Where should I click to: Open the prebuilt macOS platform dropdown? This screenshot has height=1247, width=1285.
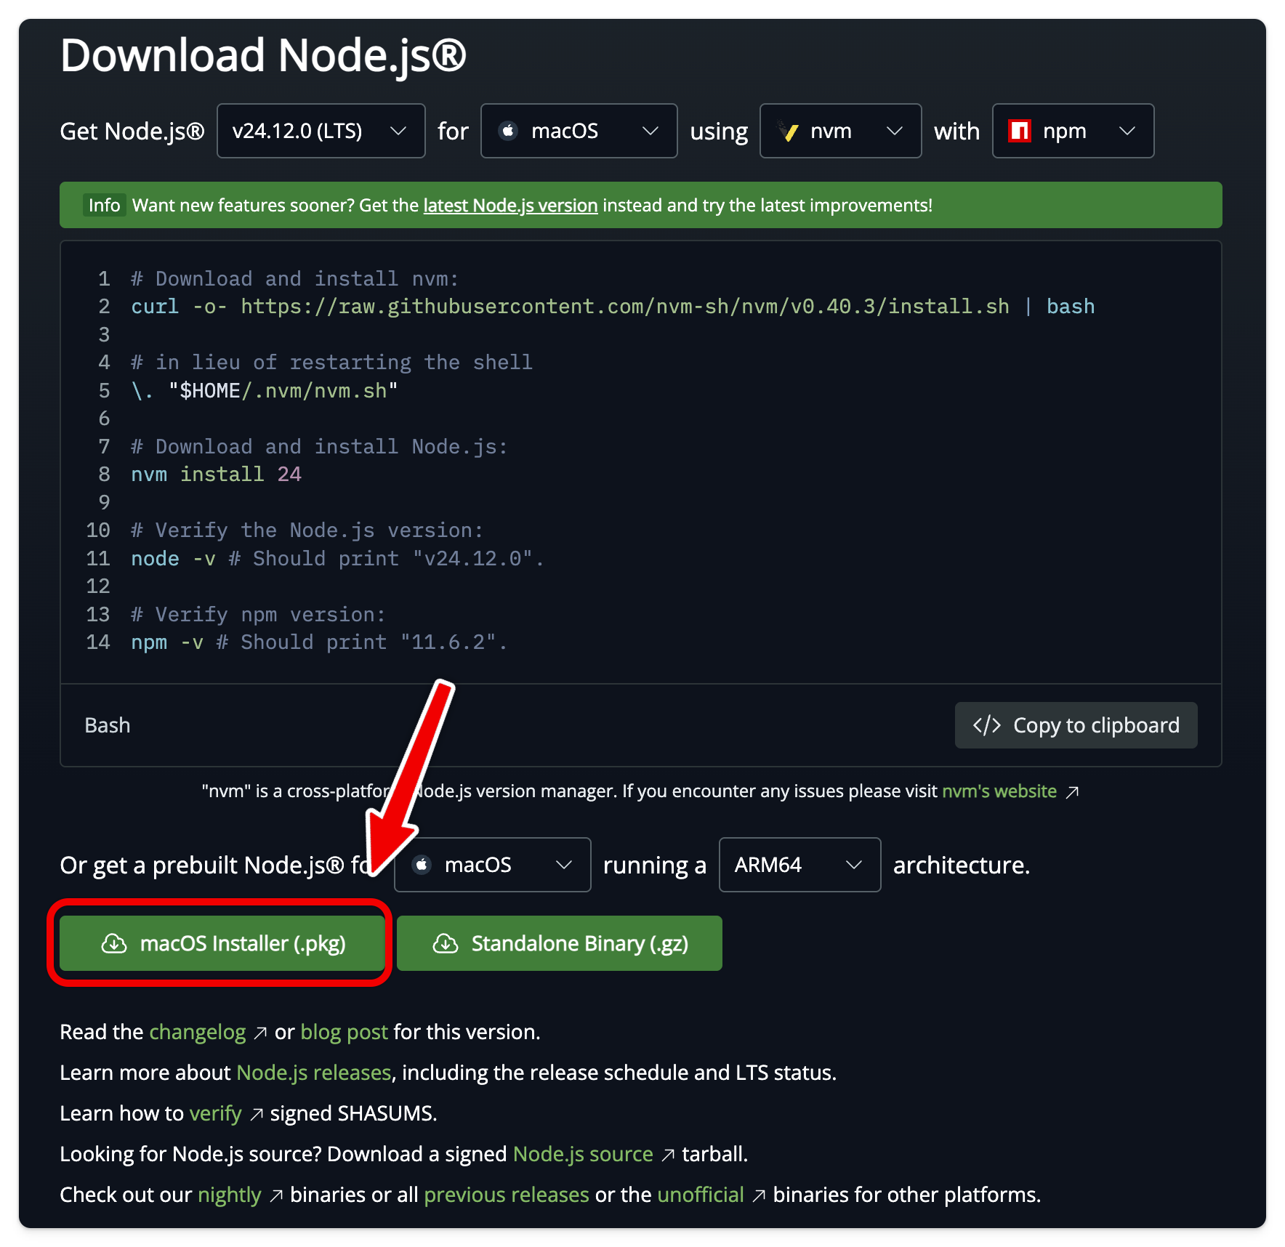point(492,865)
